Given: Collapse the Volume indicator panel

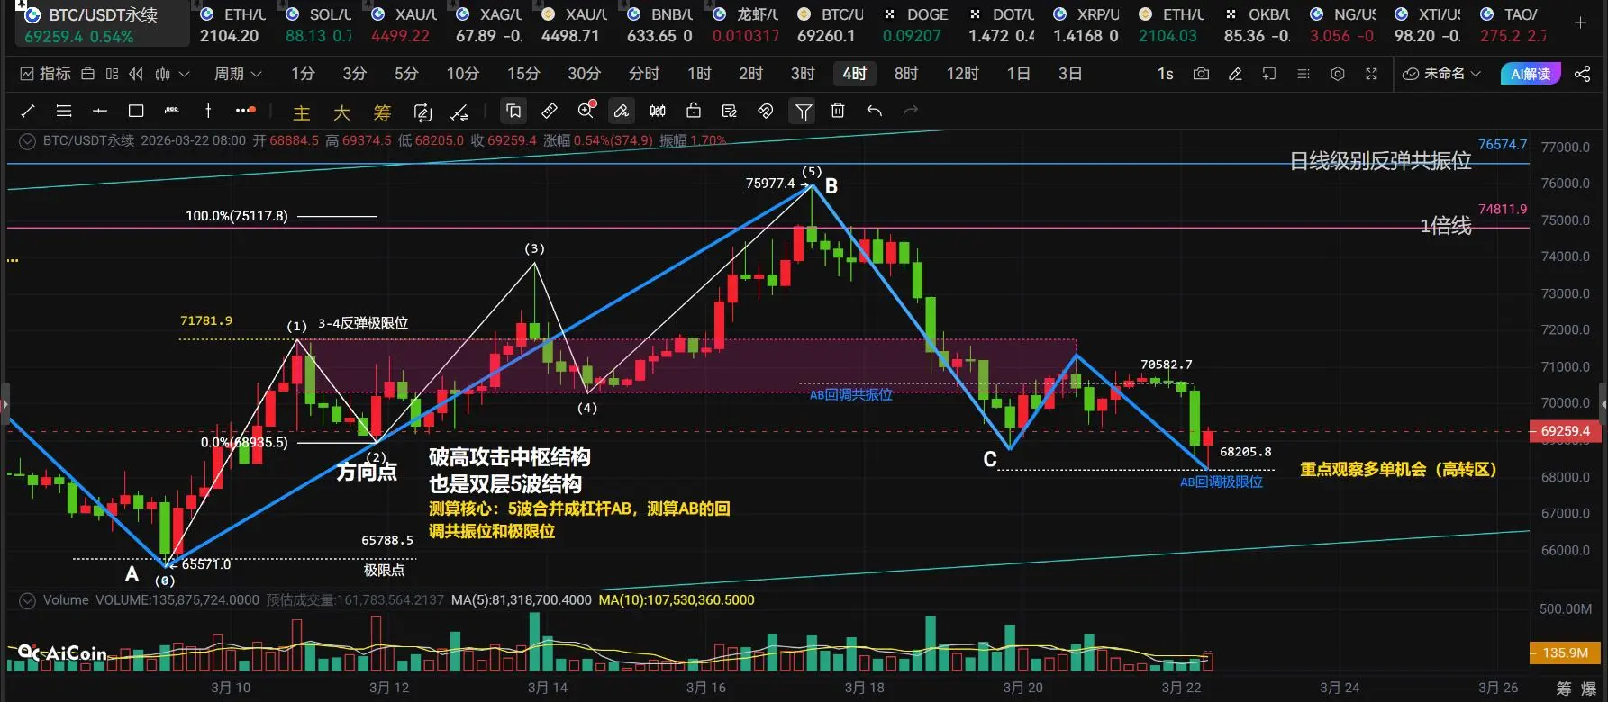Looking at the screenshot, I should pos(27,600).
